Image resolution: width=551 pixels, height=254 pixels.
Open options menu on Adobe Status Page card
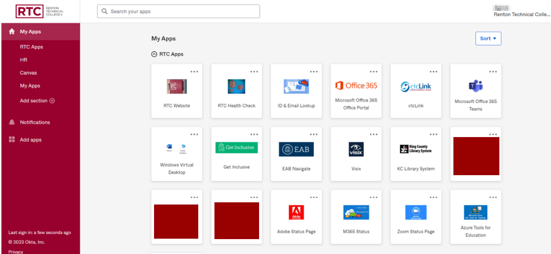pyautogui.click(x=314, y=198)
